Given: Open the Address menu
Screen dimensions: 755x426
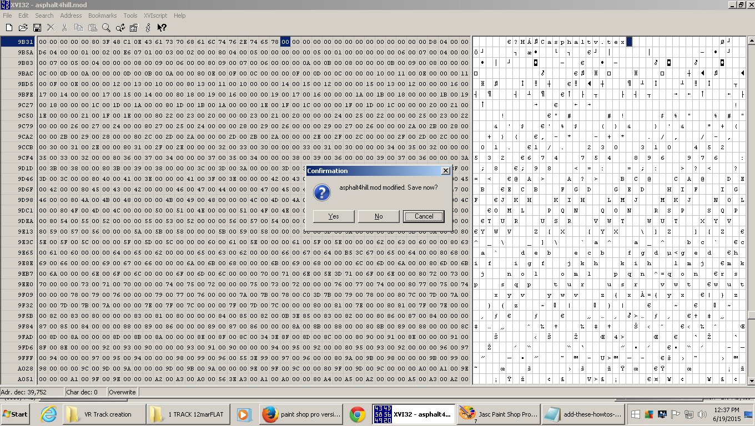Looking at the screenshot, I should 71,16.
